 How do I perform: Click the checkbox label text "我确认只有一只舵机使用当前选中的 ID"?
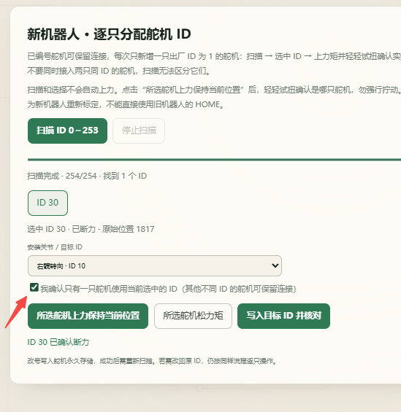pyautogui.click(x=109, y=289)
